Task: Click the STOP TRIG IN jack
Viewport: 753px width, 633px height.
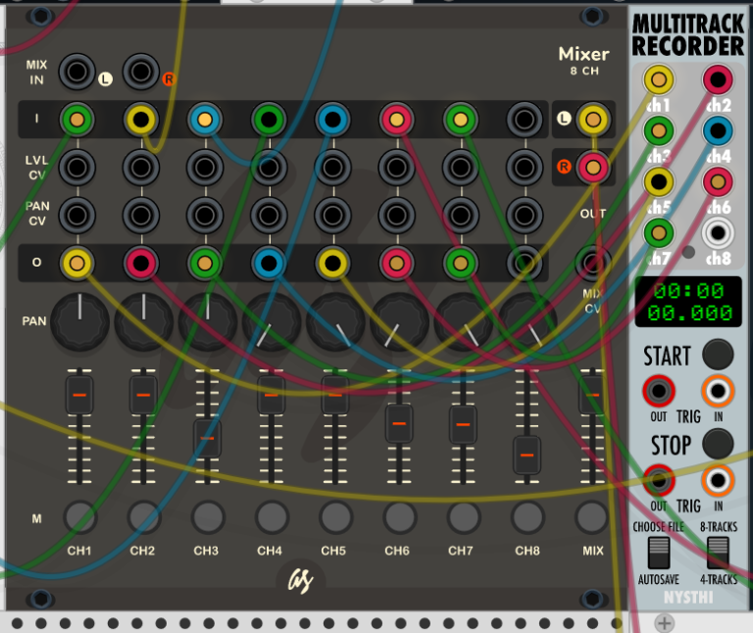Action: [x=718, y=480]
